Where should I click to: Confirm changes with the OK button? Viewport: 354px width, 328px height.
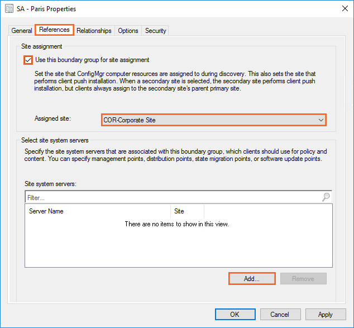(235, 314)
